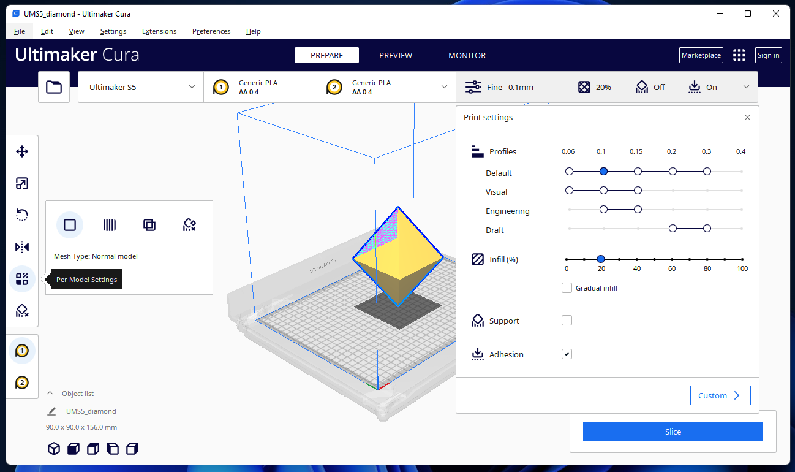795x472 pixels.
Task: Expand the Generic PLA material configuration chevron
Action: (445, 87)
